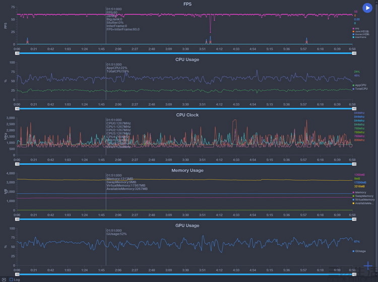Click right handle of CPU Usage range slider
Screen dimensions: 378x282
coord(354,109)
